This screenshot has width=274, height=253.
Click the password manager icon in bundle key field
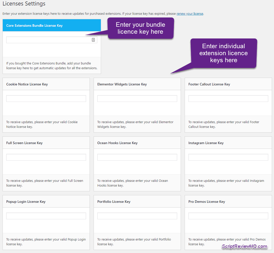(x=93, y=40)
